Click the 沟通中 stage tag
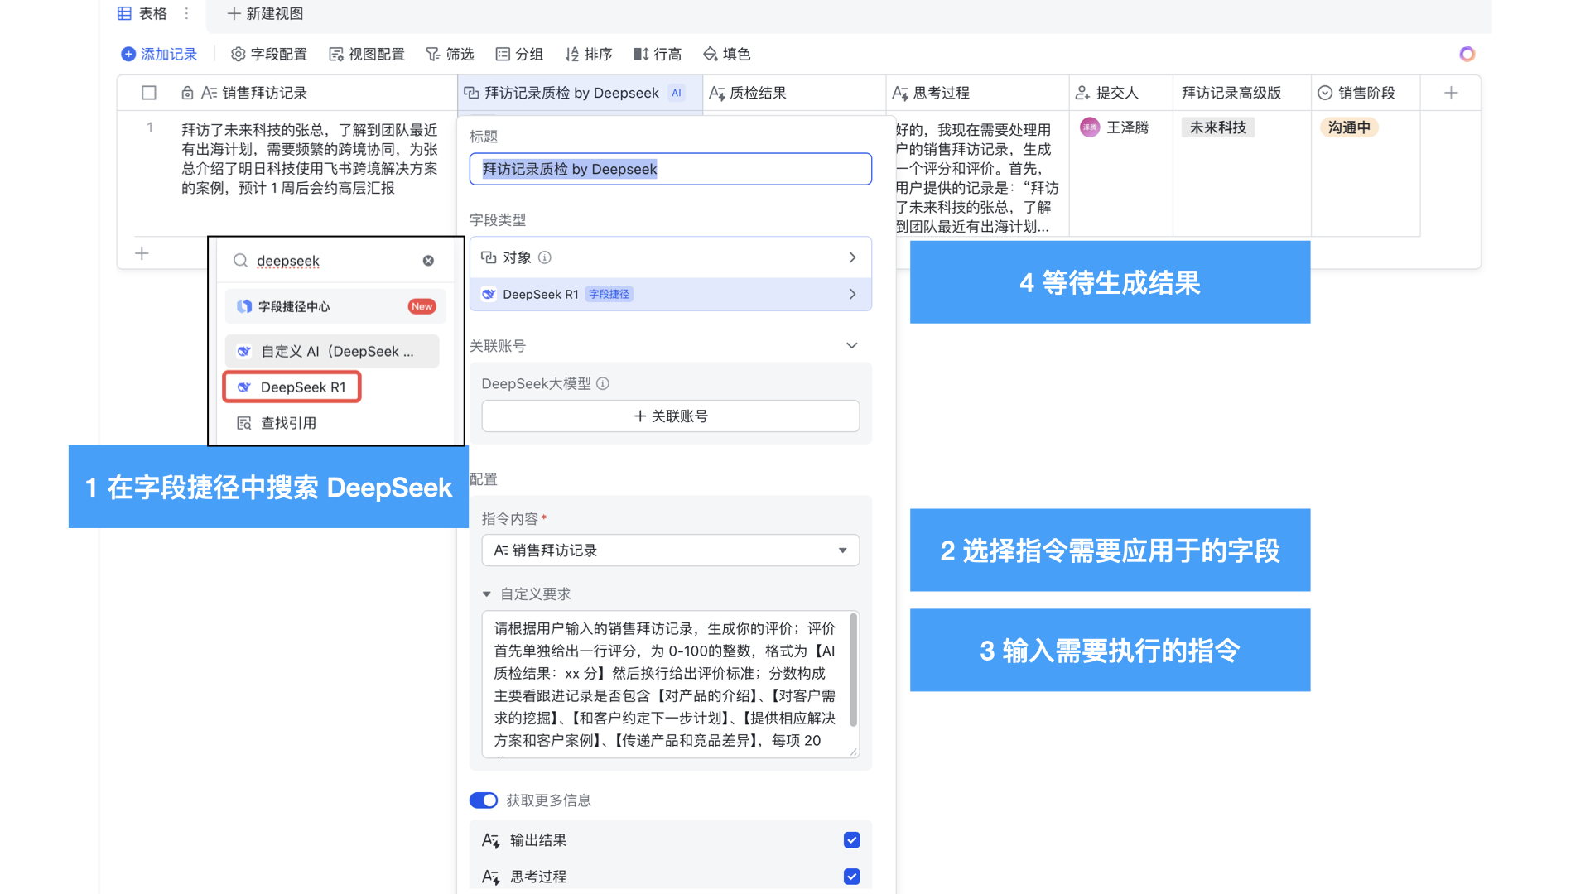1590x894 pixels. point(1349,127)
